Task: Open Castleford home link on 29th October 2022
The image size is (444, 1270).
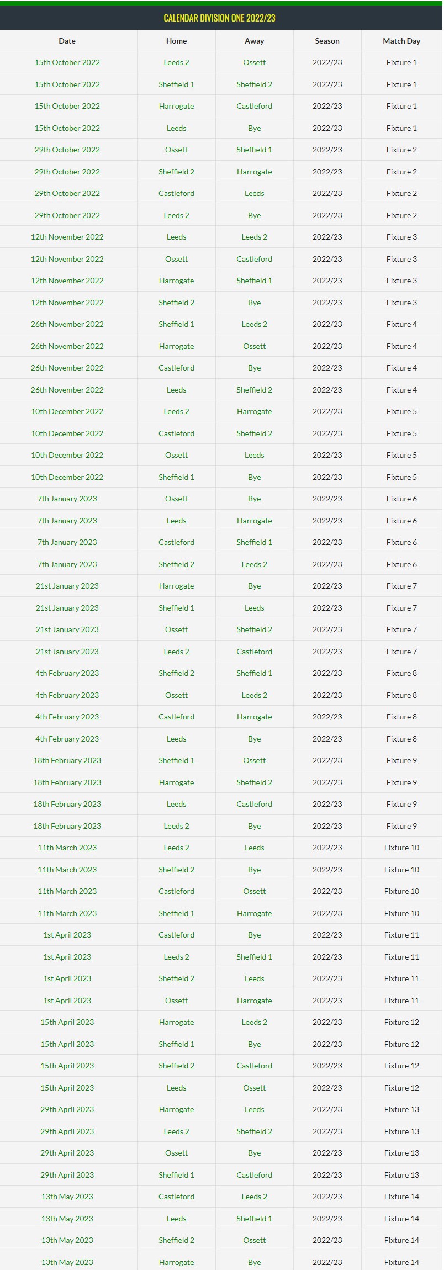Action: (x=176, y=193)
